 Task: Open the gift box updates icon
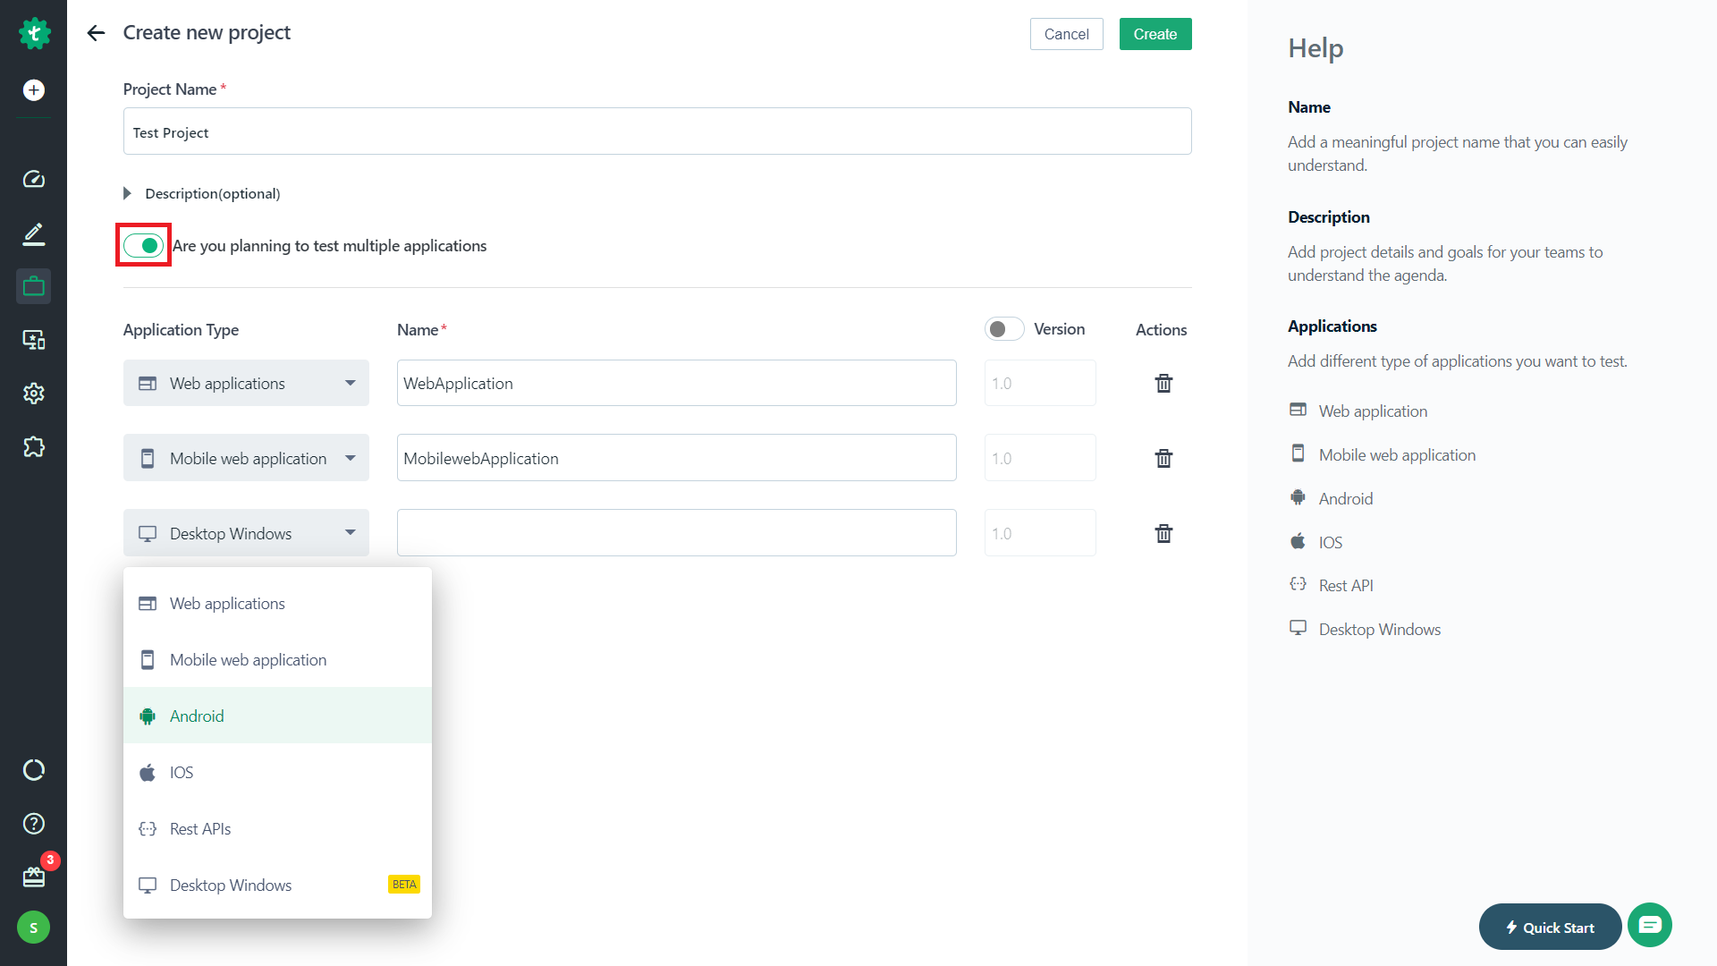[34, 877]
